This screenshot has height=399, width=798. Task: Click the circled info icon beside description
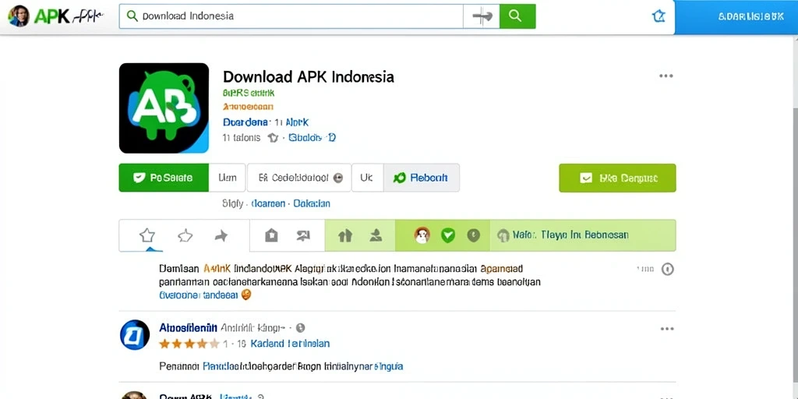point(667,269)
